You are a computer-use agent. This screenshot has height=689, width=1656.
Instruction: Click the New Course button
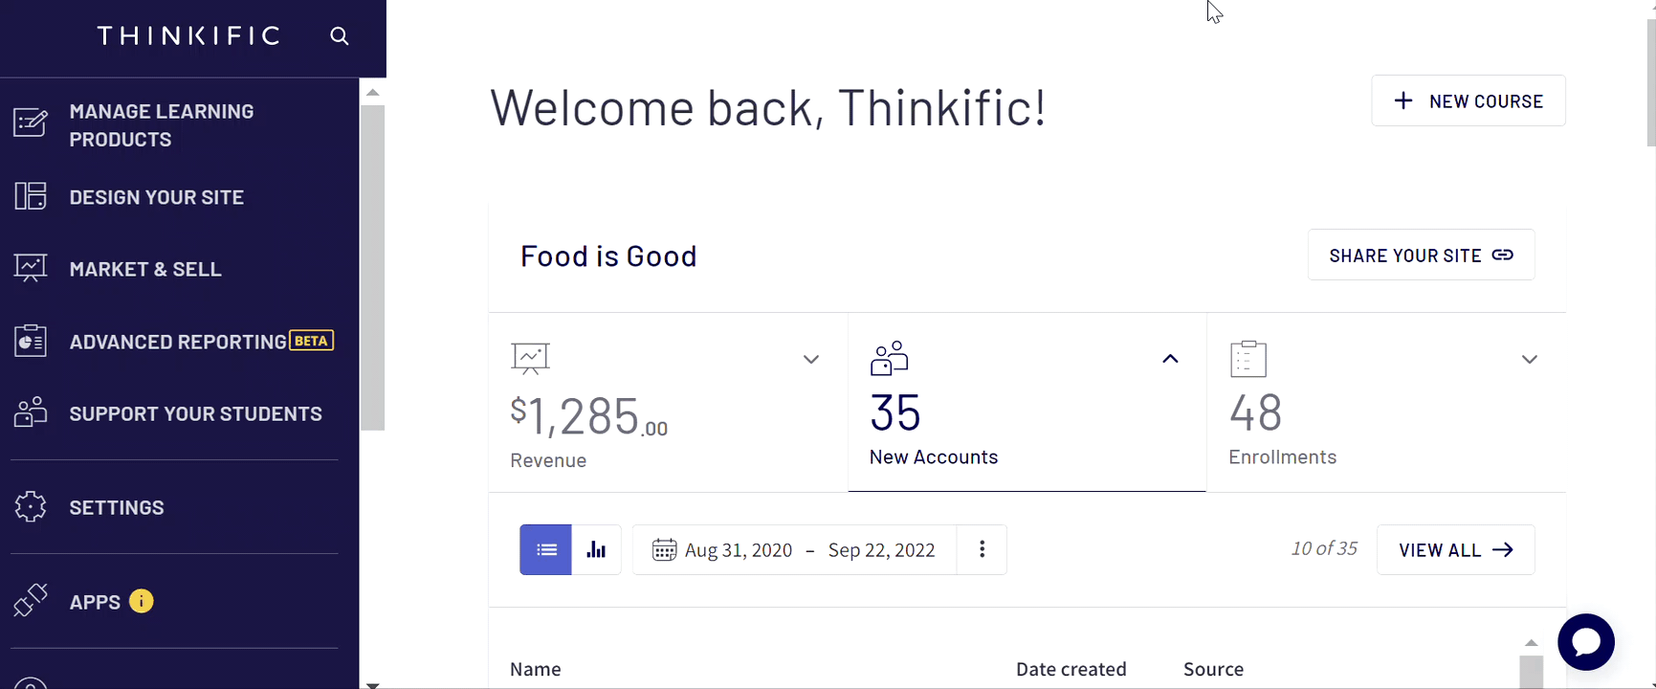click(x=1468, y=100)
